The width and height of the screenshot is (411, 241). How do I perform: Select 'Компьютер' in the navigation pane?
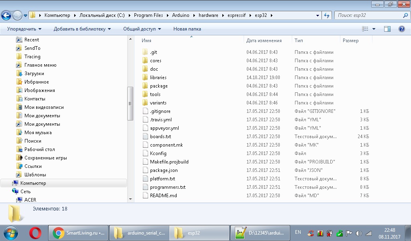coord(33,183)
